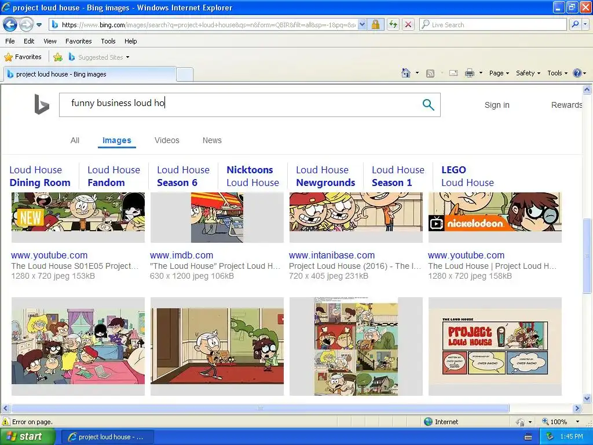Open the 100% zoom level dropdown
The width and height of the screenshot is (593, 445).
click(577, 422)
